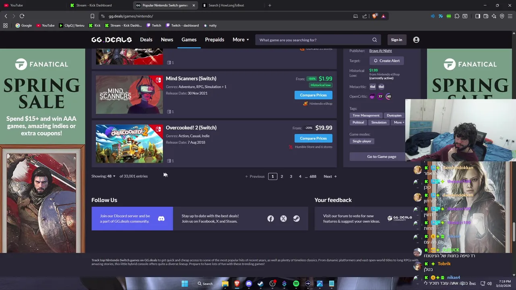
Task: Select the Games navigation item
Action: pyautogui.click(x=189, y=40)
